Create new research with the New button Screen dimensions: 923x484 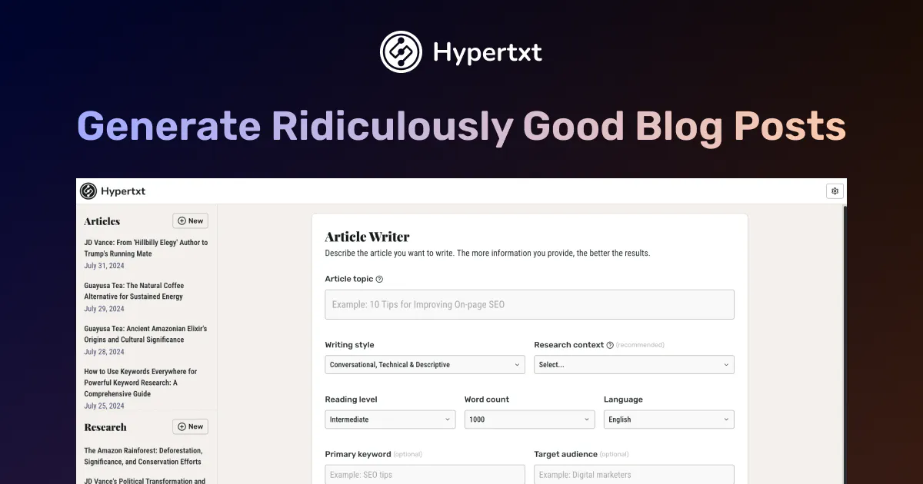(x=190, y=427)
